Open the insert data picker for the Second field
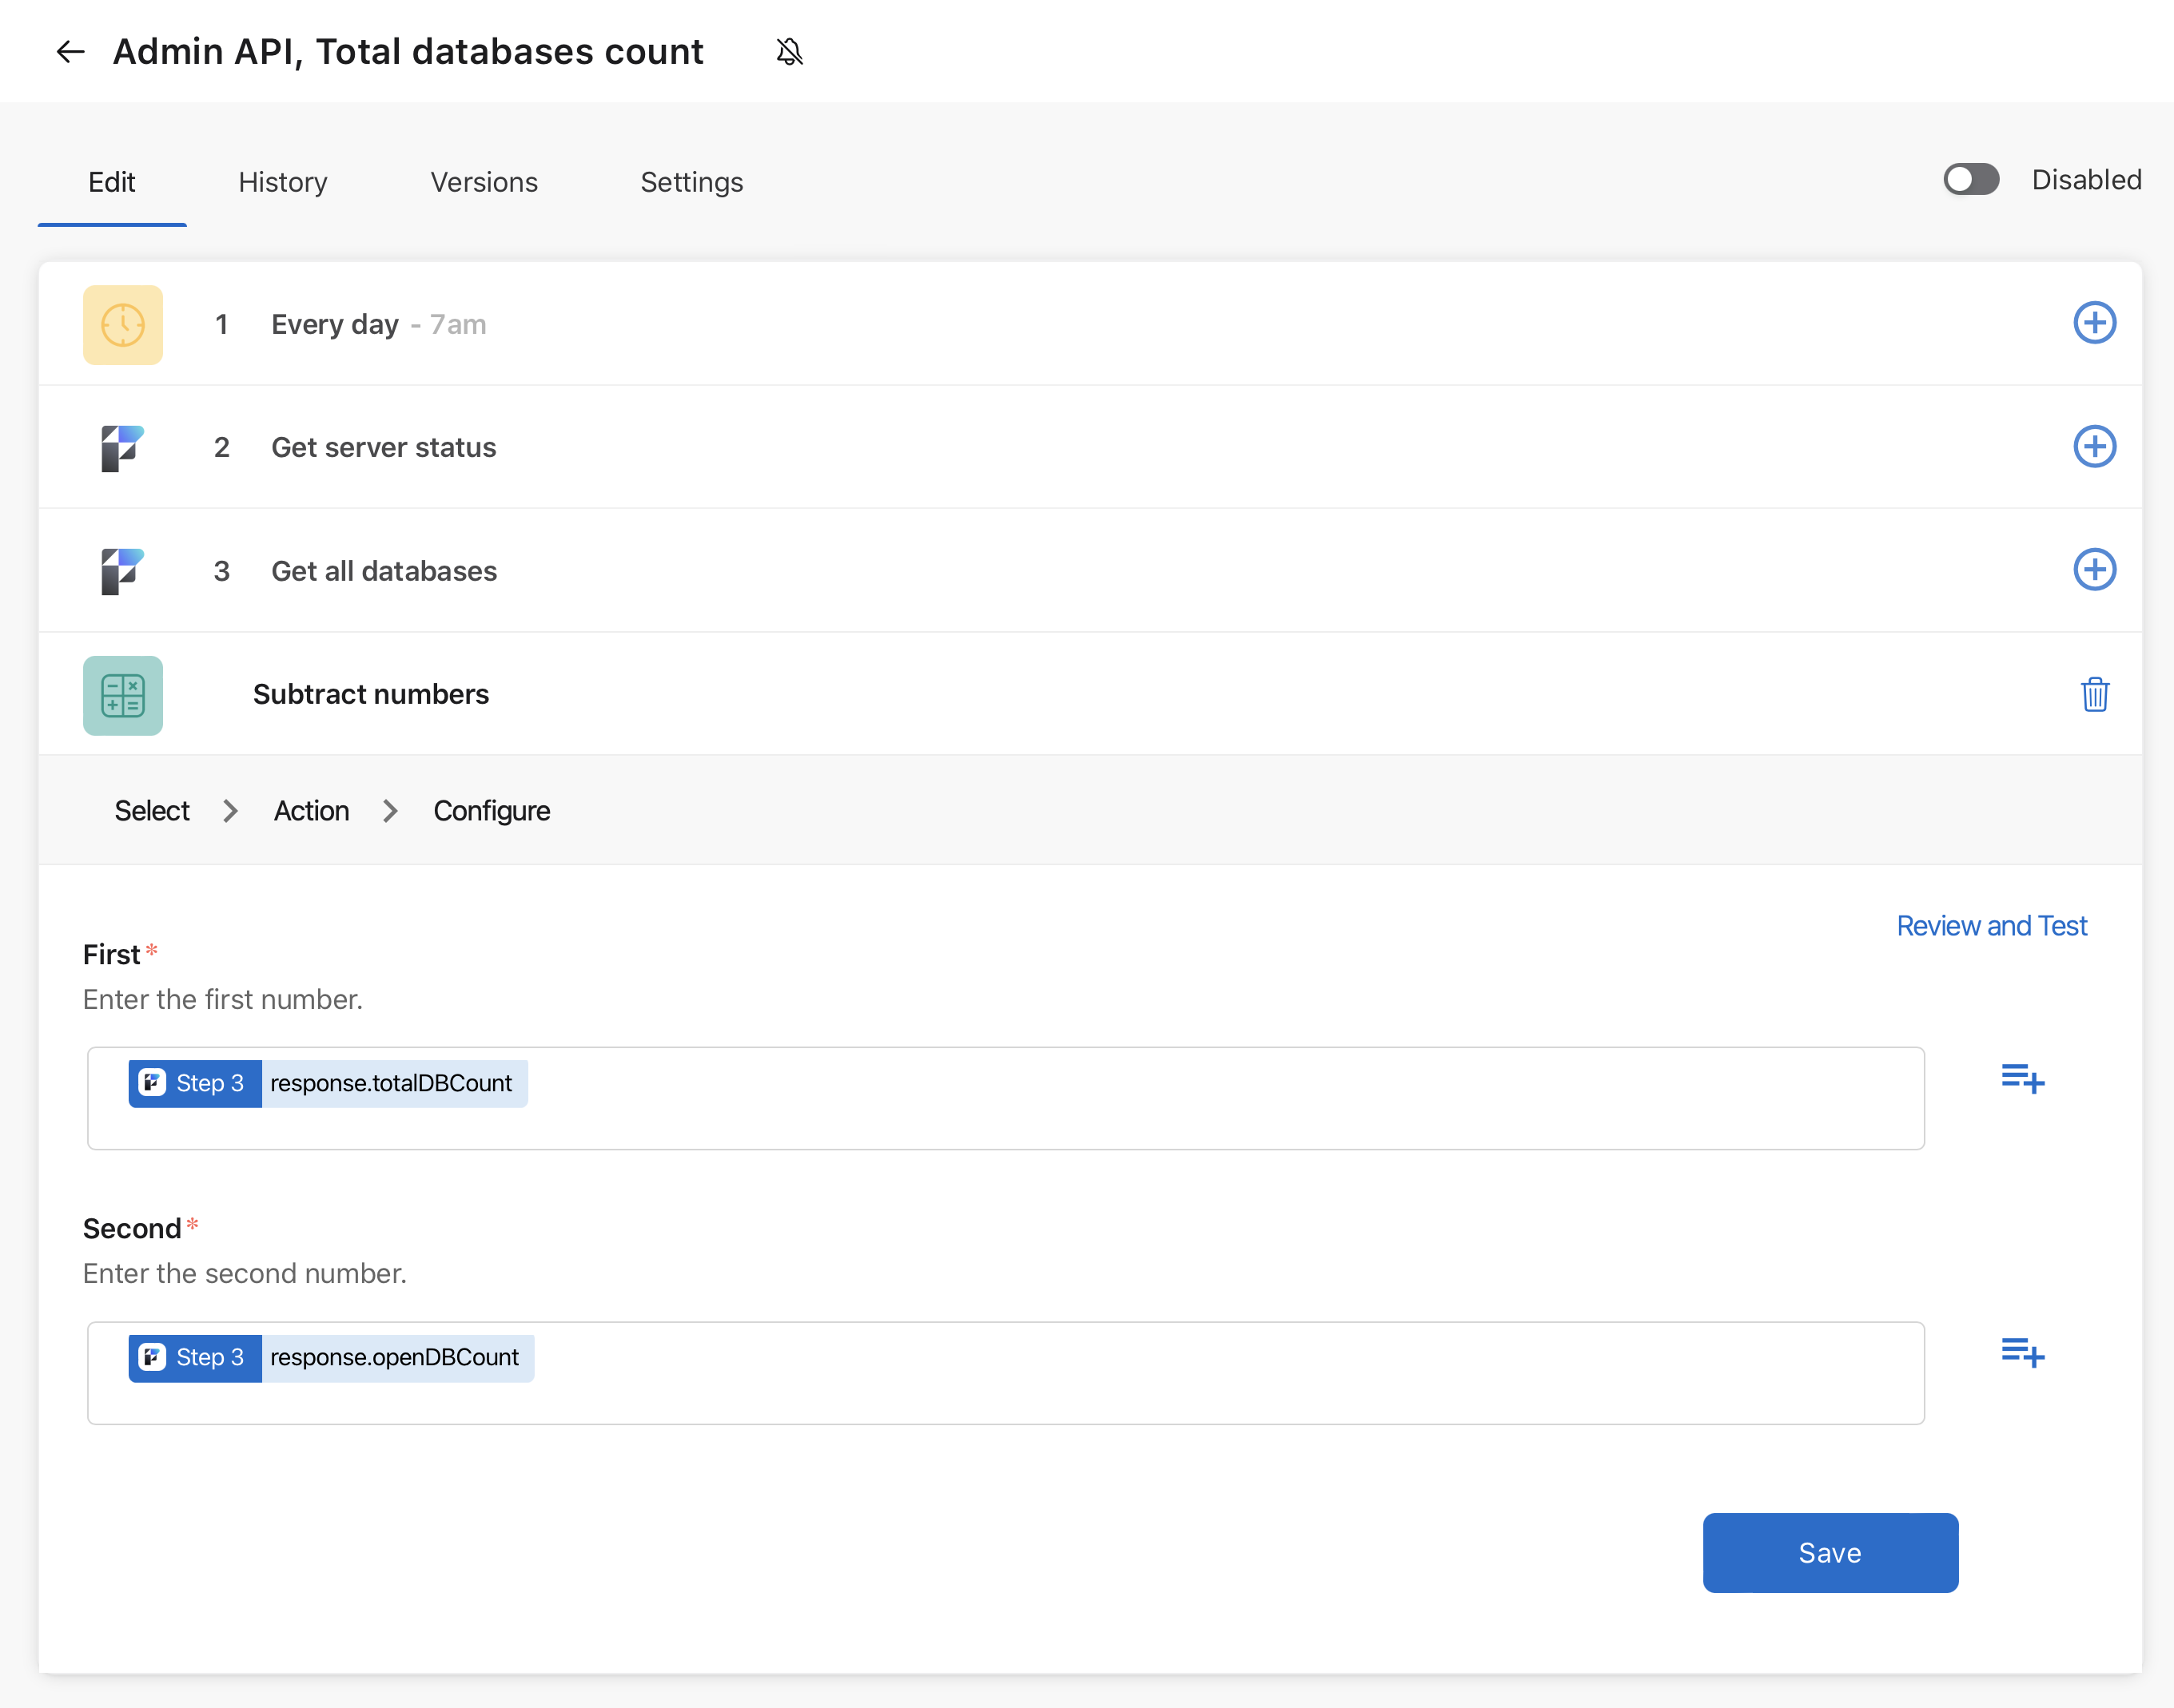The height and width of the screenshot is (1708, 2174). pyautogui.click(x=2022, y=1352)
